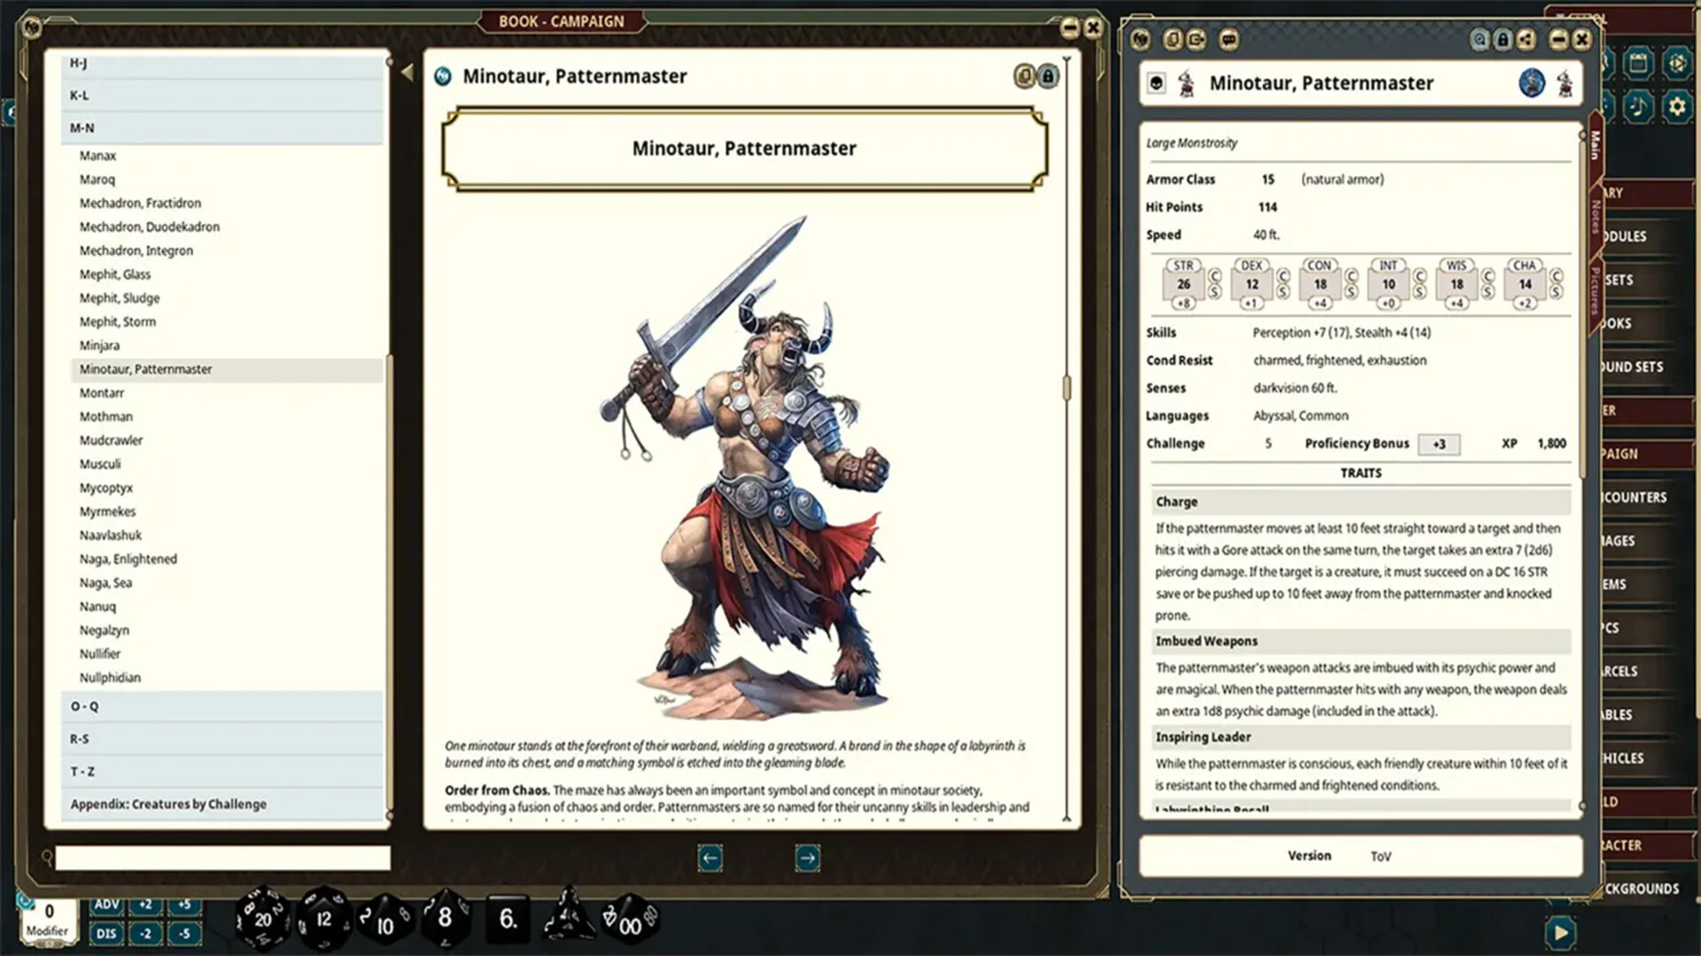This screenshot has width=1701, height=956.
Task: Click the magnifier icon on the NPC sheet
Action: pos(1479,40)
